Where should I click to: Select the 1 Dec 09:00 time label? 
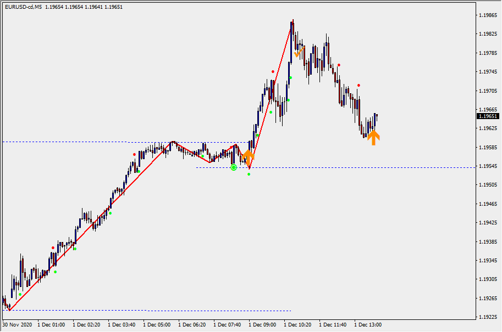pyautogui.click(x=262, y=325)
